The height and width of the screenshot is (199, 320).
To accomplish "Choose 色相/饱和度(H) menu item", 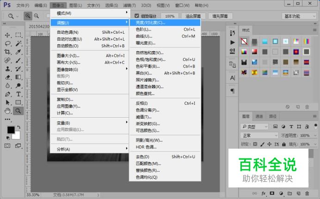I will (x=165, y=60).
